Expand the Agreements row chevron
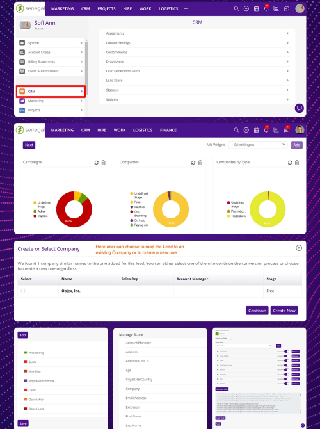 pos(287,33)
